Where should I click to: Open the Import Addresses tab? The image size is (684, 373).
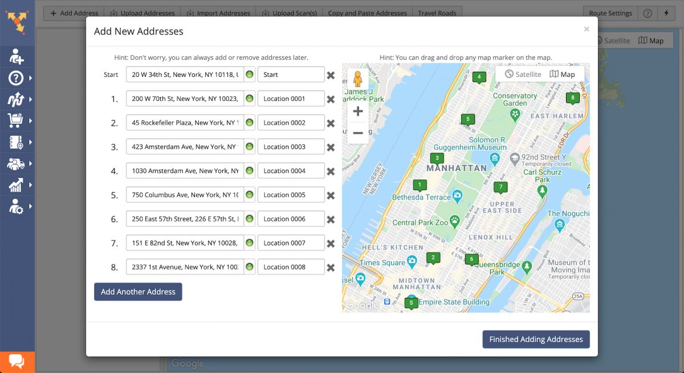coord(218,13)
